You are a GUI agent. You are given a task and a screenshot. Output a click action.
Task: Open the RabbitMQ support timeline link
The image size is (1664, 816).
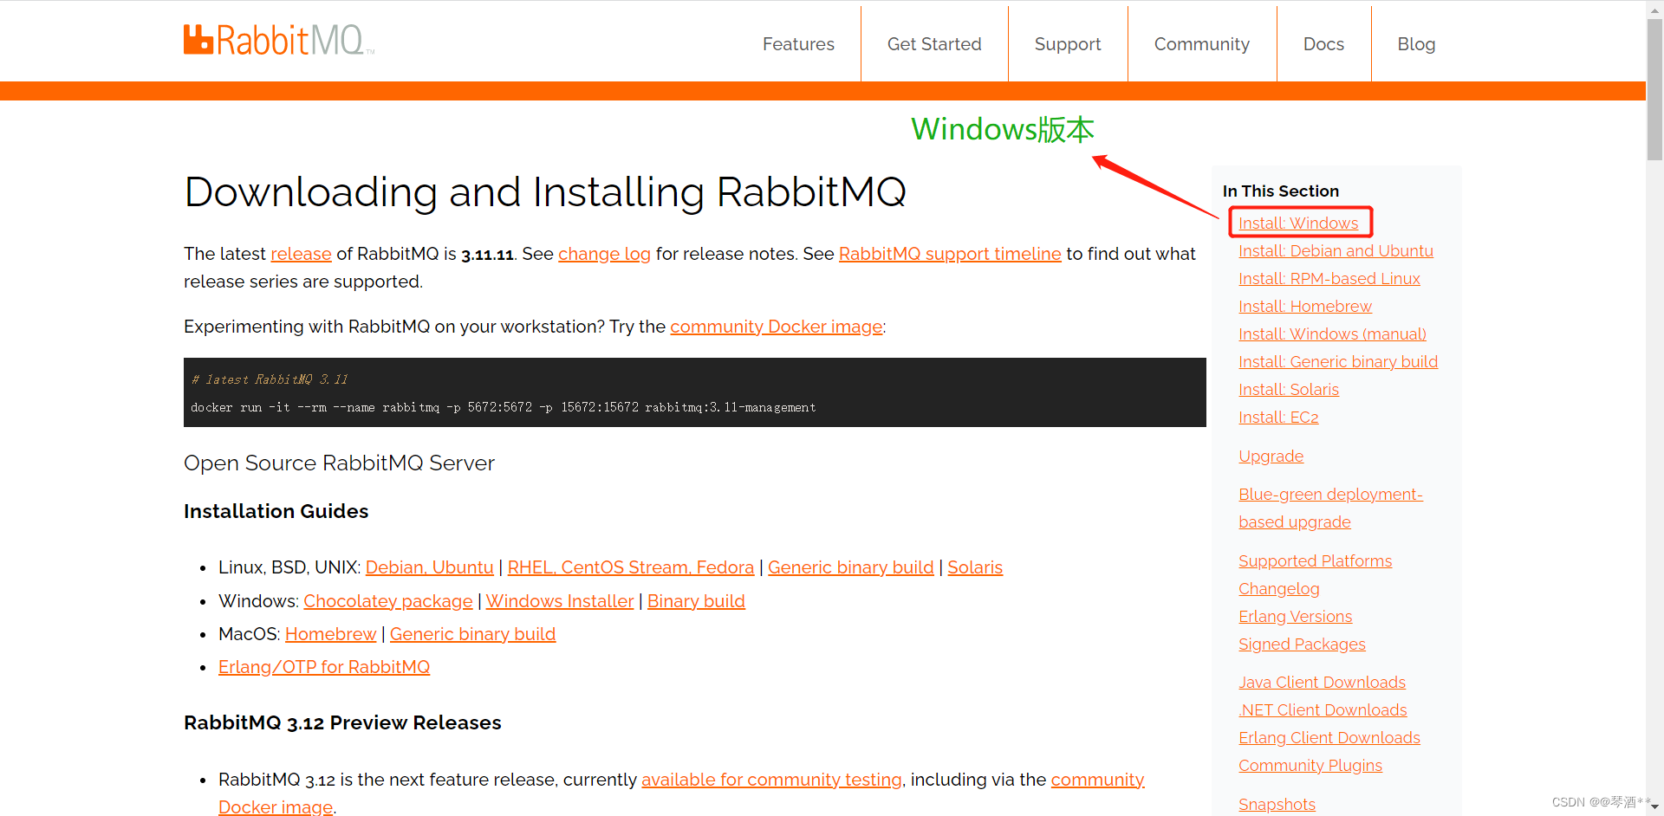(950, 254)
